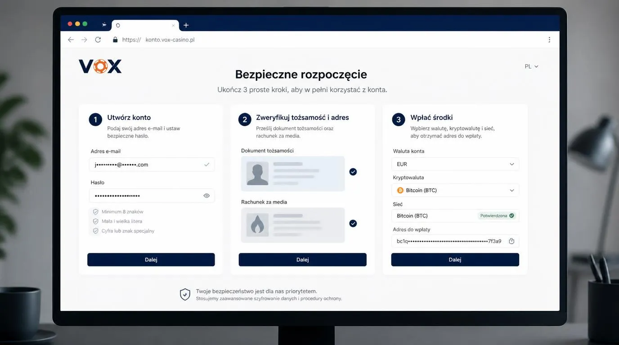Click the Rachunek za media upload thumbnail
Viewport: 619px width, 345px height.
pos(293,225)
